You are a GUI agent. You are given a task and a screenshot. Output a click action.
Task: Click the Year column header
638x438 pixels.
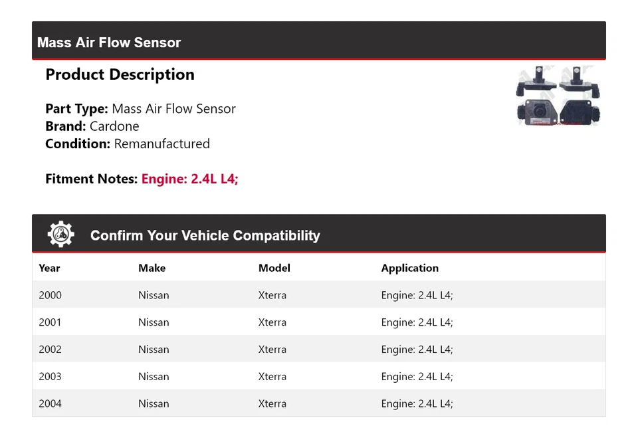tap(49, 268)
